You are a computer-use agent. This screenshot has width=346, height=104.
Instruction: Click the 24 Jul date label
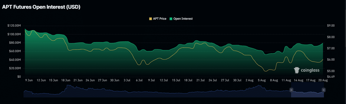click(x=213, y=80)
